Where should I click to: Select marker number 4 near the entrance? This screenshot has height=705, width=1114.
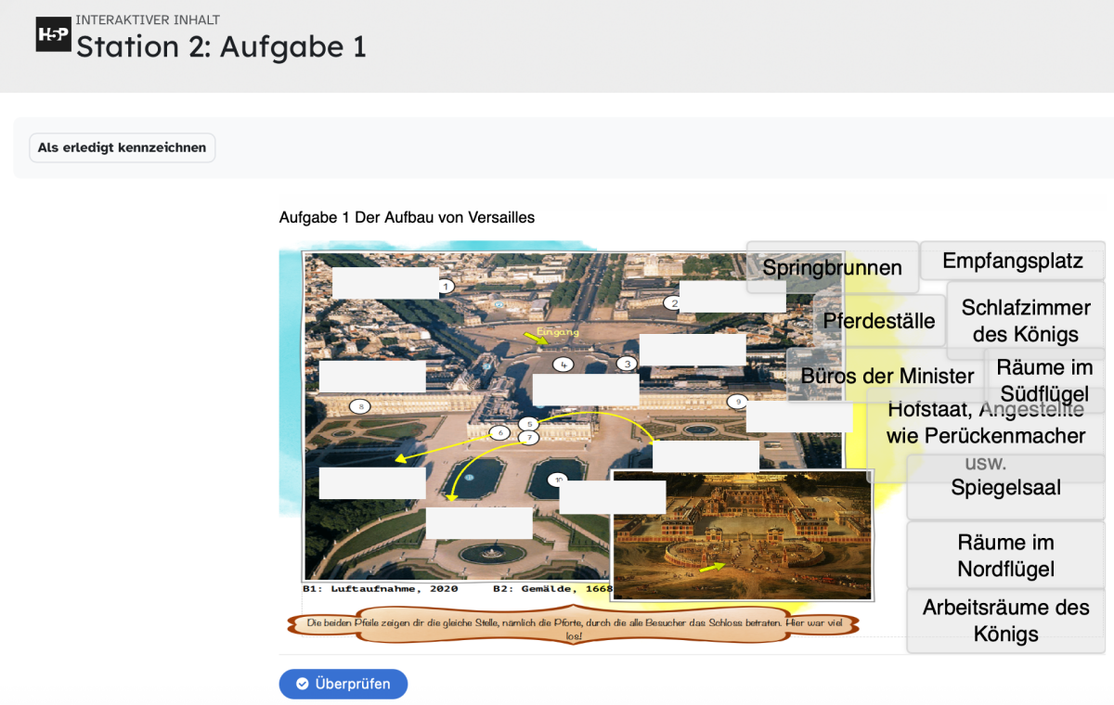click(563, 365)
